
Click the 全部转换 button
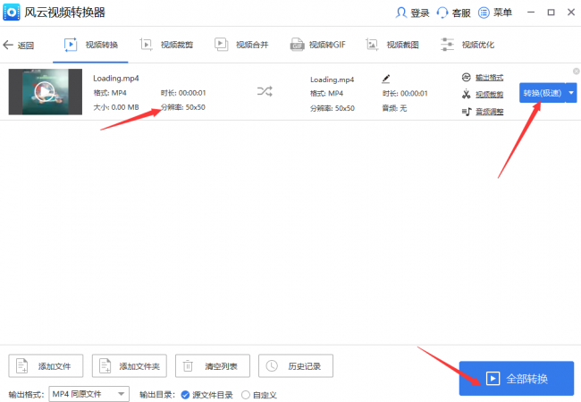(516, 378)
